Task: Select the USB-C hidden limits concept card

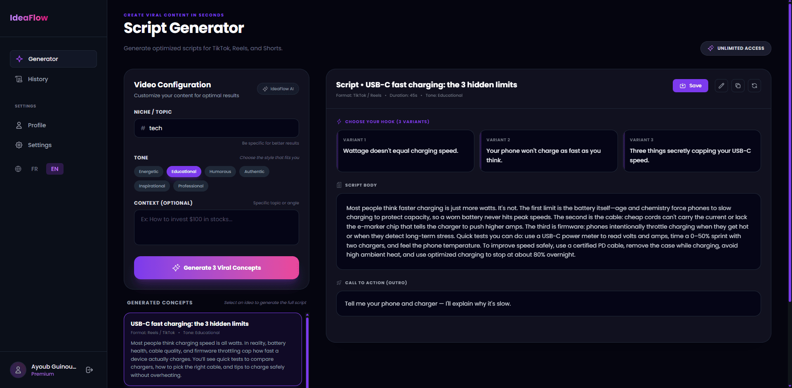Action: click(212, 349)
